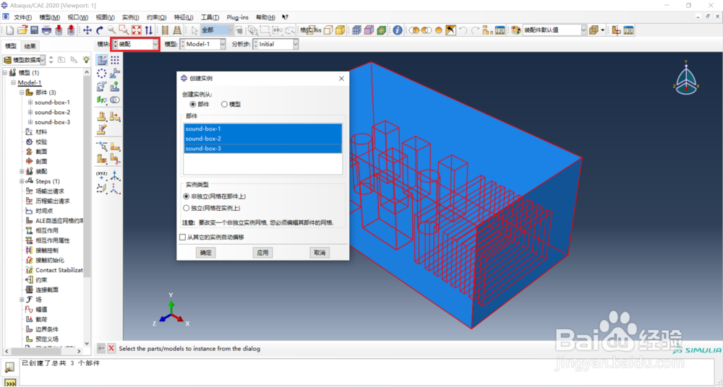Click the message area input field

click(369, 373)
